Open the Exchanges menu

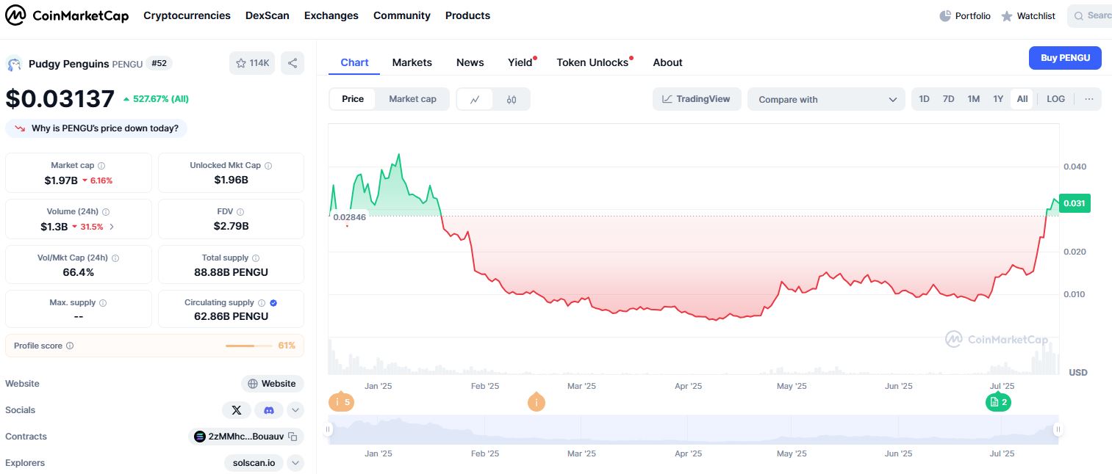click(331, 15)
